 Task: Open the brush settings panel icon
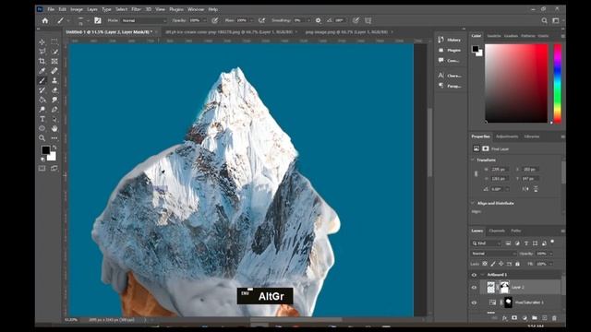[98, 20]
